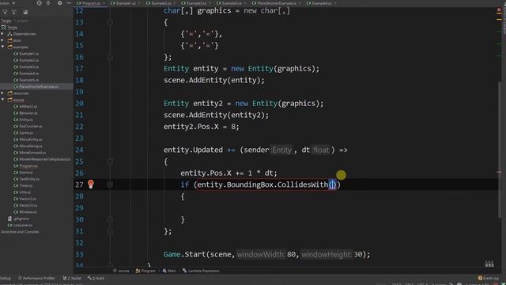Click the editor vertical scrollbar
506x285 pixels.
(500, 150)
